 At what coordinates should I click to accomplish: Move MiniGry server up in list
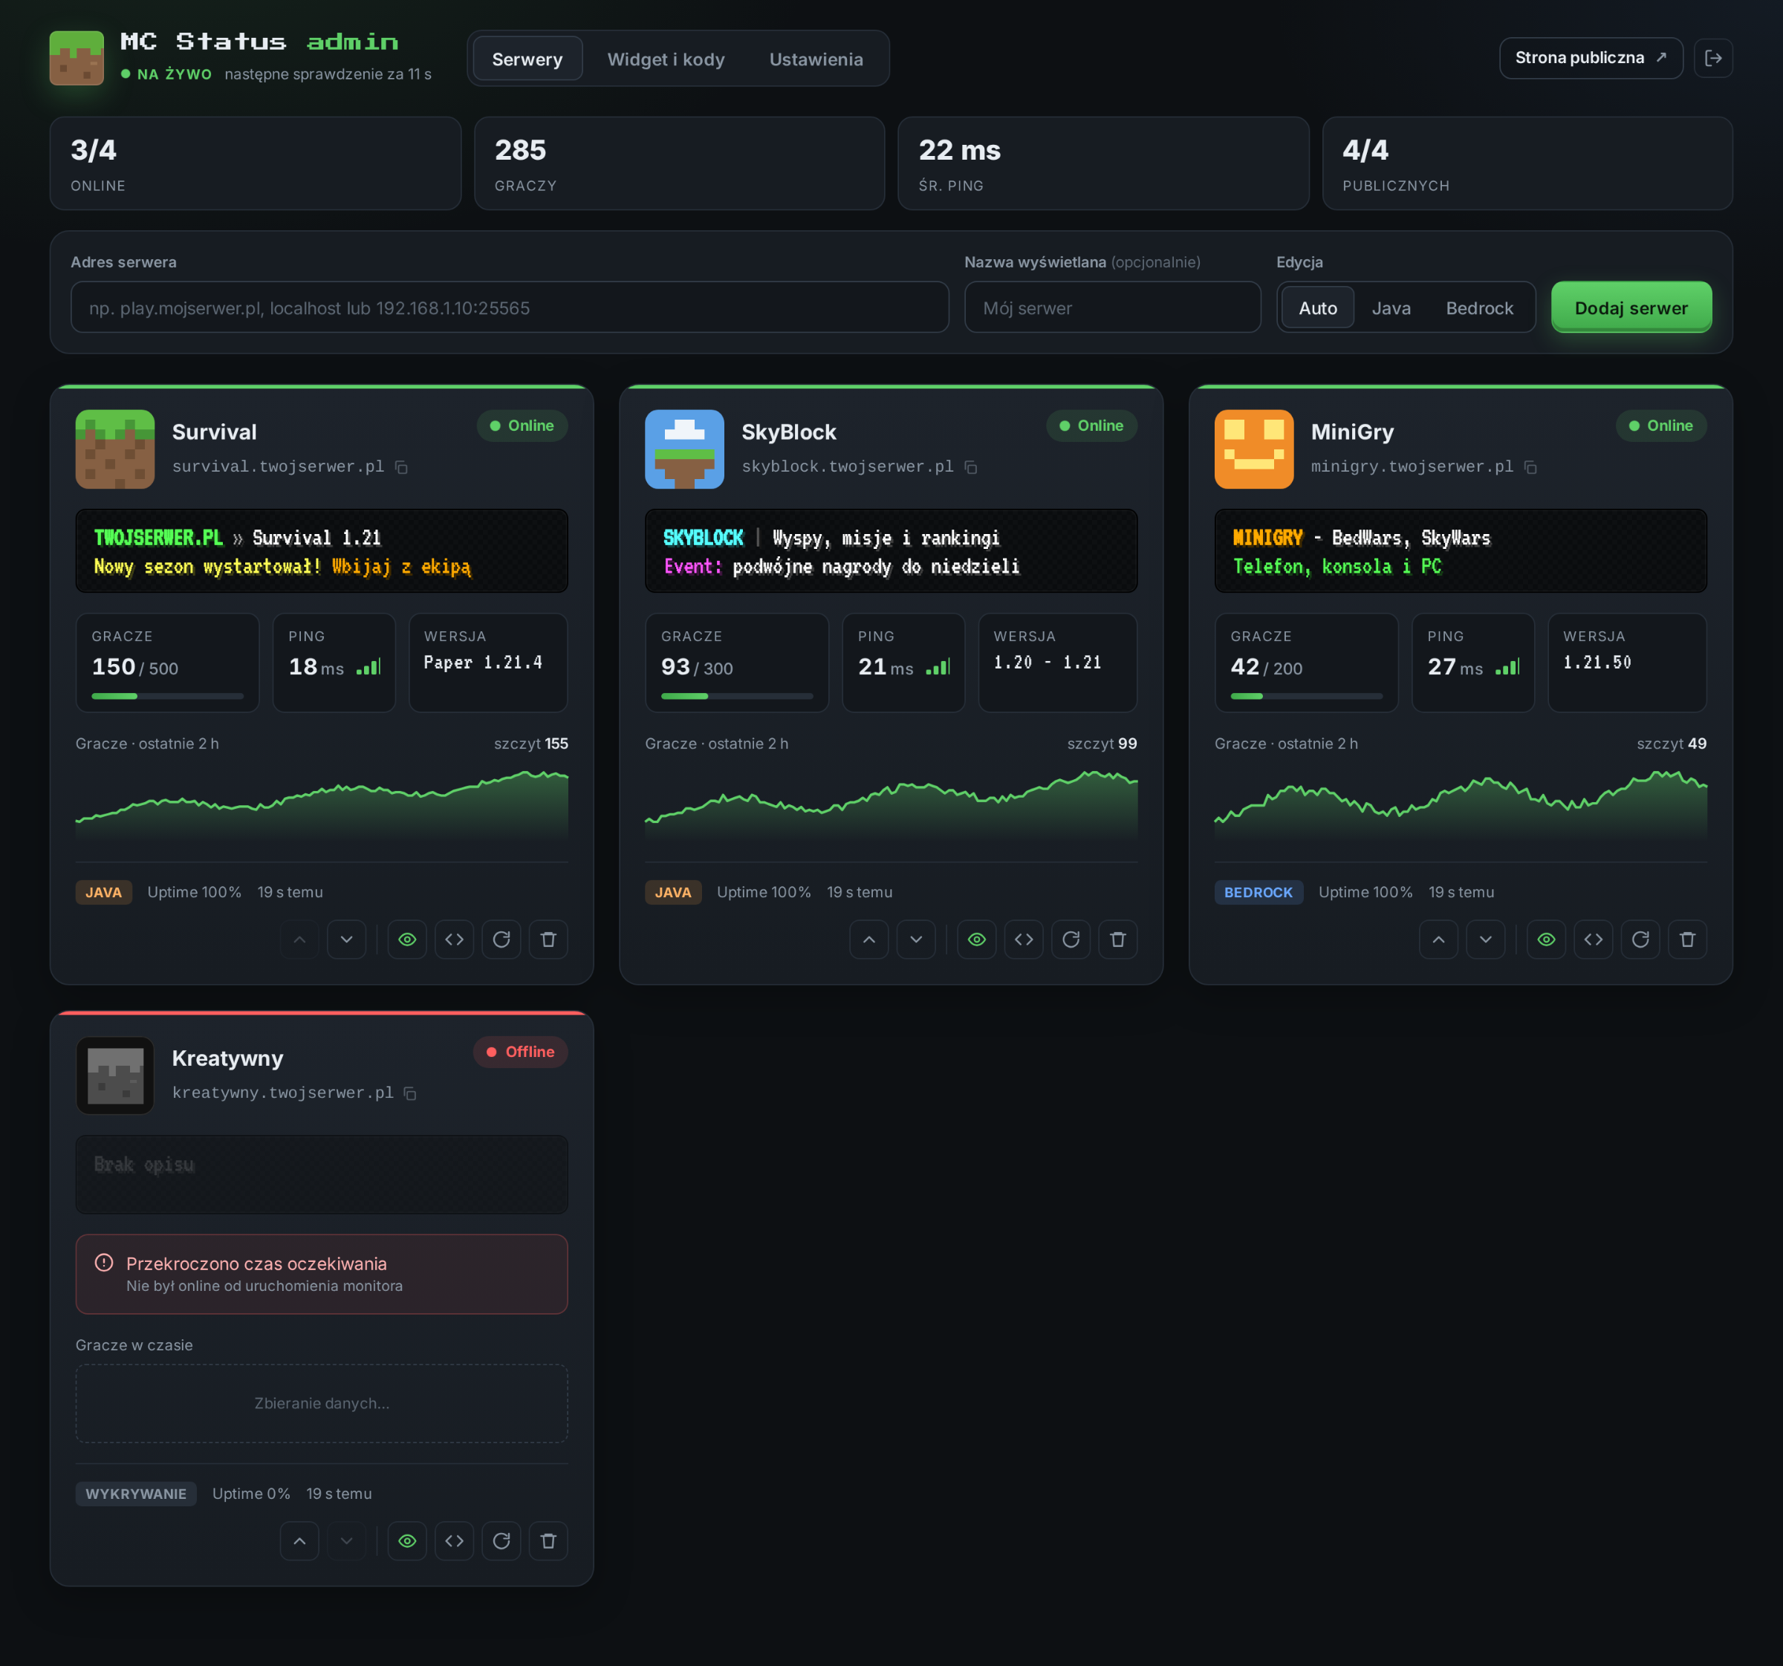pos(1438,940)
